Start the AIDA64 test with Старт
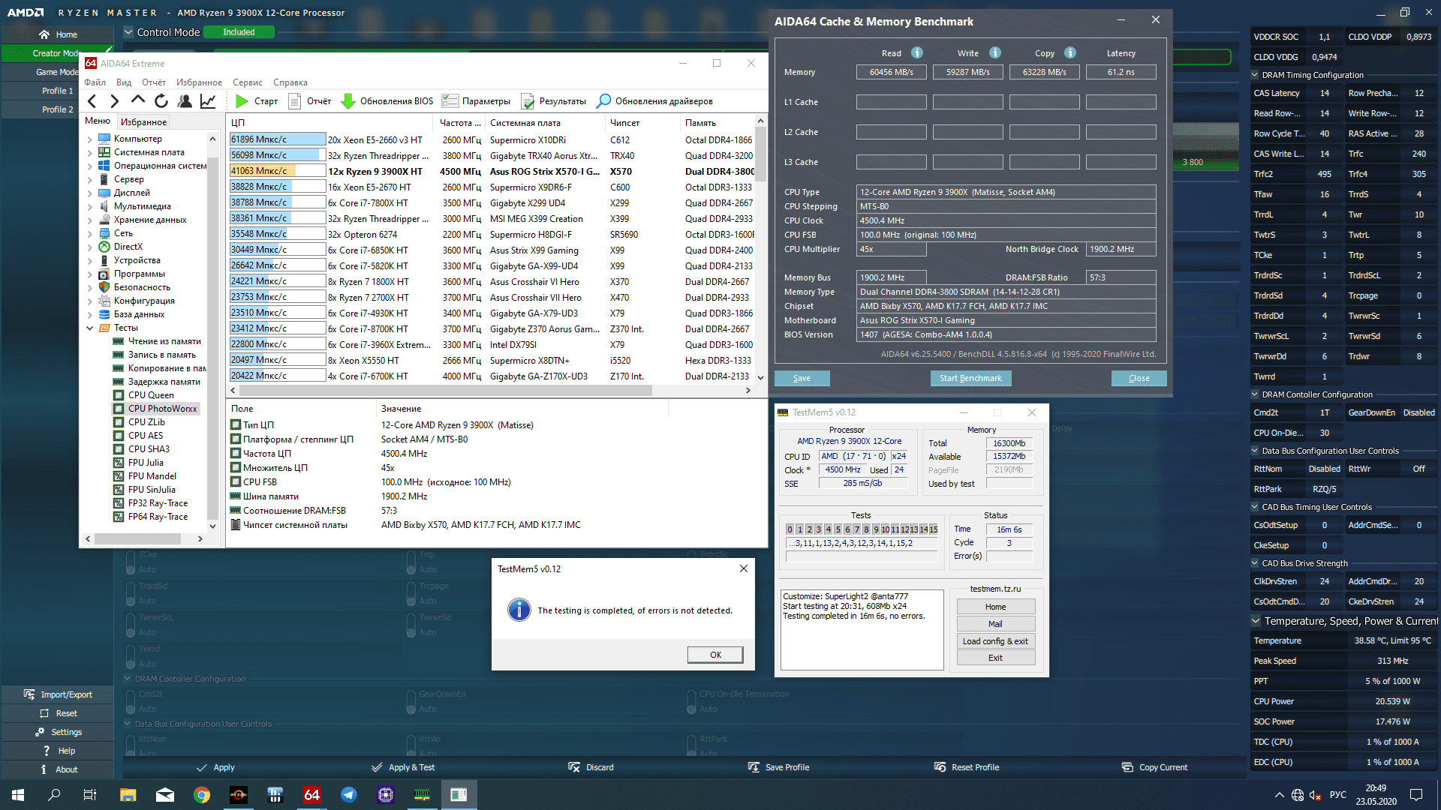The width and height of the screenshot is (1441, 810). click(x=256, y=101)
